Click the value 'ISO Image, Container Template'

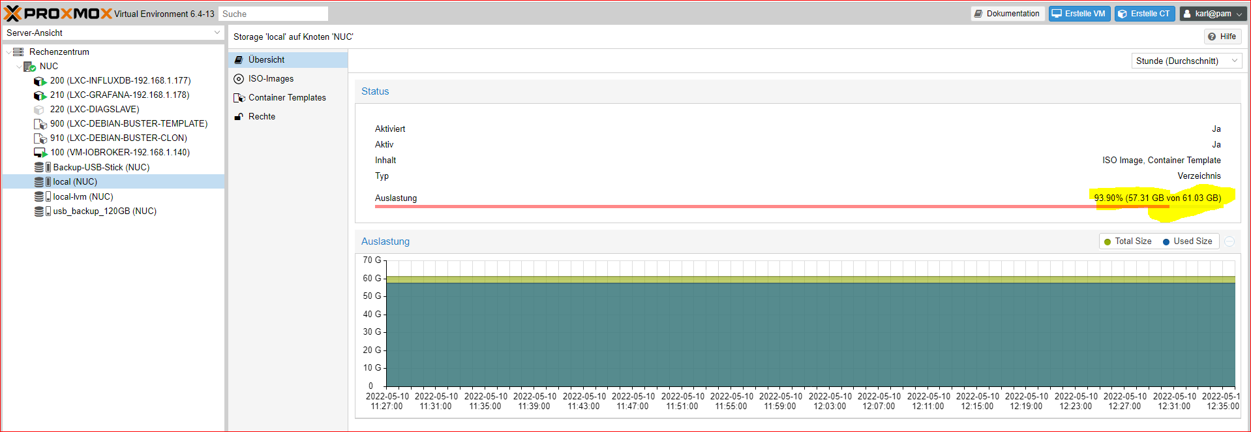pos(1162,161)
